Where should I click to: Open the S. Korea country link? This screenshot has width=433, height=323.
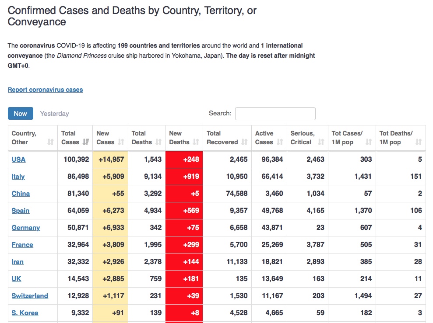click(25, 313)
